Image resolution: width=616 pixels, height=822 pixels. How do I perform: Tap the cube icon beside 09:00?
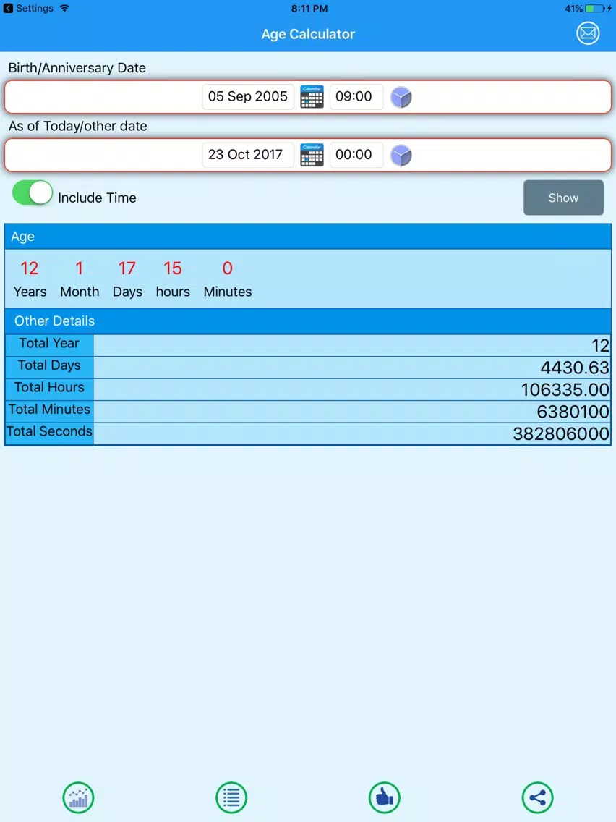click(x=401, y=97)
